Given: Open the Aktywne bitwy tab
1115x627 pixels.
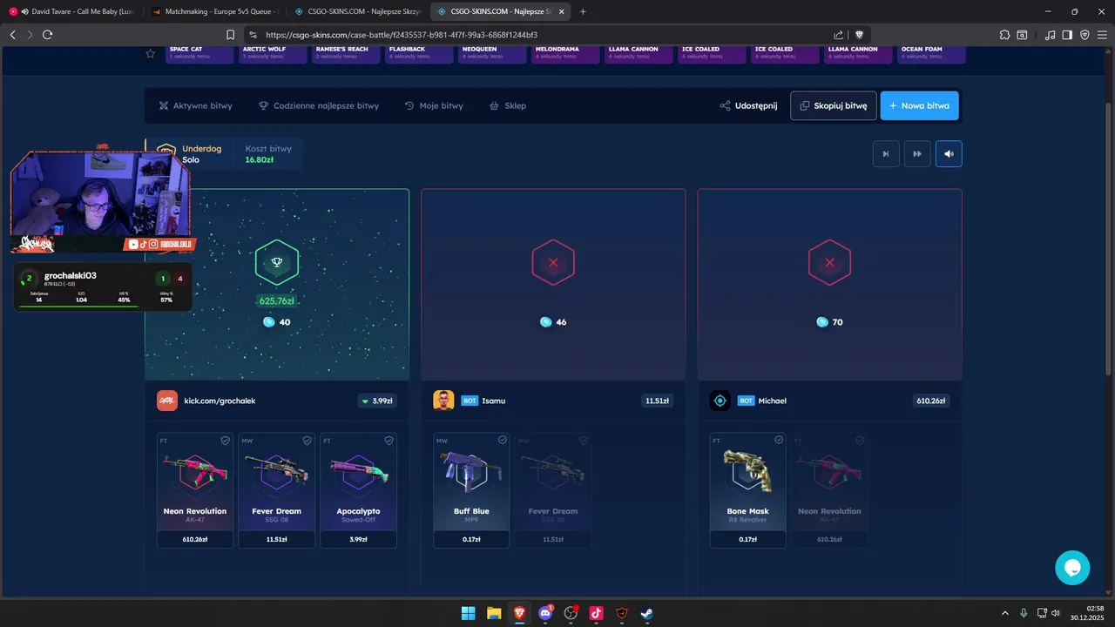Looking at the screenshot, I should (195, 105).
